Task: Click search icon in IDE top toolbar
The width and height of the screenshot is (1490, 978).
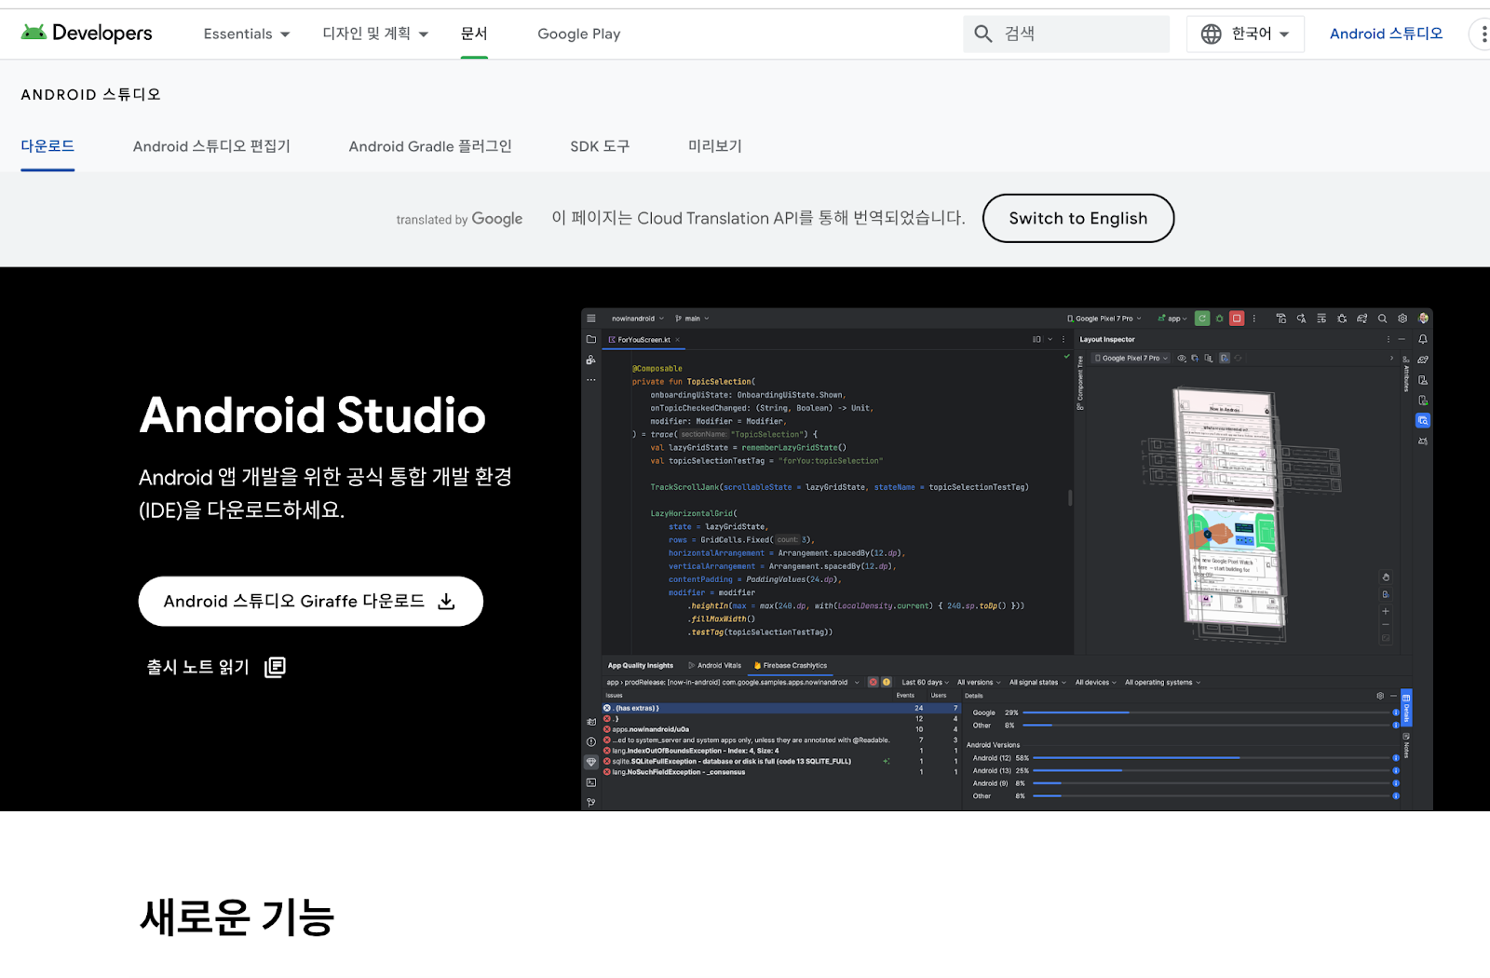Action: [1382, 319]
